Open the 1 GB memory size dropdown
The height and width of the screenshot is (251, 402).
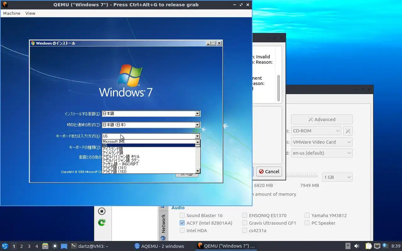point(337,177)
